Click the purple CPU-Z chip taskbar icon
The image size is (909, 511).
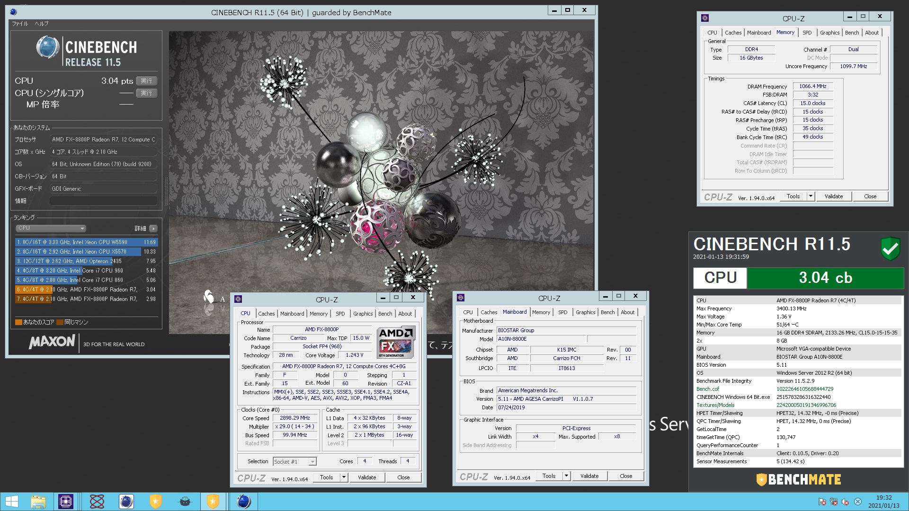[66, 502]
